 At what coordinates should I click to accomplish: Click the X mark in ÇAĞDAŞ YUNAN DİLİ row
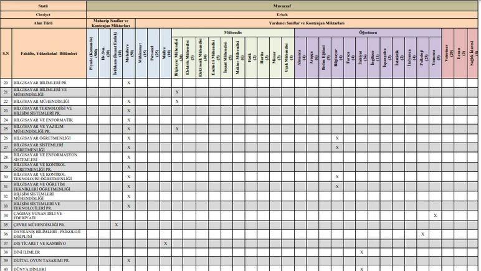(x=435, y=216)
